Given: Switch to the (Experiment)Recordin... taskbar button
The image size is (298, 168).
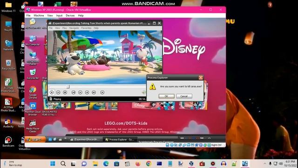Looking at the screenshot, I should pyautogui.click(x=85, y=140).
